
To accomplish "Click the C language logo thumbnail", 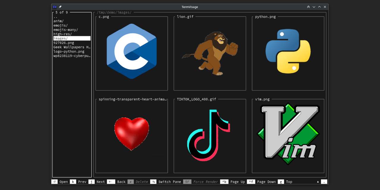I will tap(132, 51).
